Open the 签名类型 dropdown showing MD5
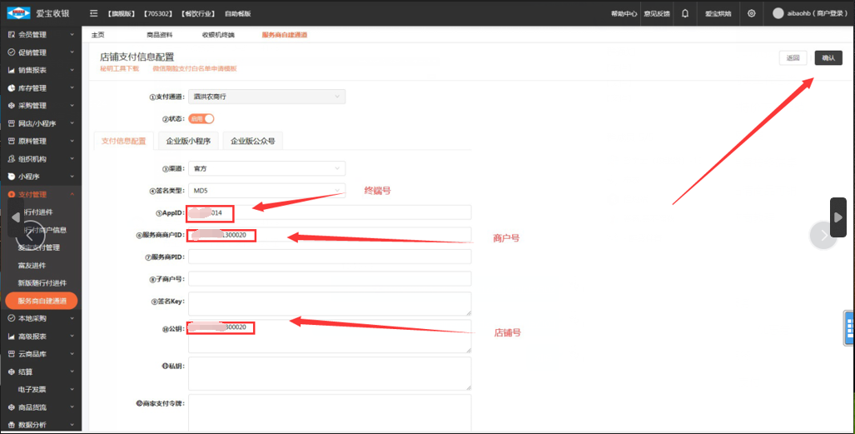Image resolution: width=855 pixels, height=434 pixels. click(266, 191)
